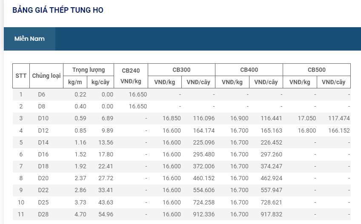Click the value 117.474 in the D10 row
This screenshot has height=224, width=361.
339,119
